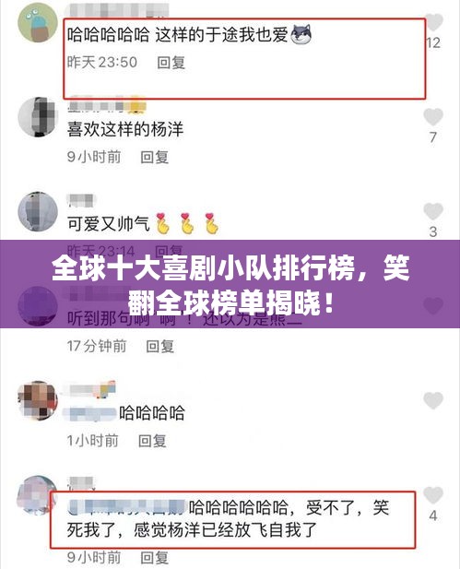
Task: Click the 全球十大喜剧小队排行榜 title banner
Action: [230, 284]
